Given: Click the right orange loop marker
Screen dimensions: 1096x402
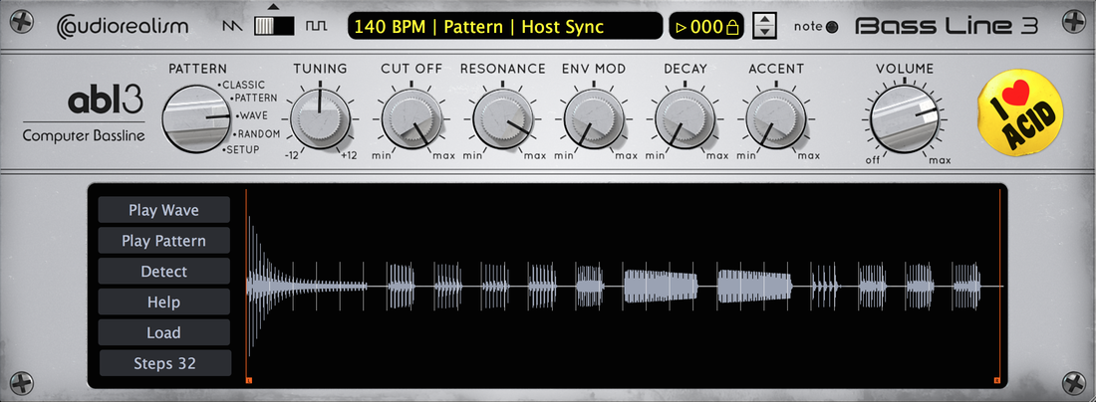Looking at the screenshot, I should pos(997,380).
